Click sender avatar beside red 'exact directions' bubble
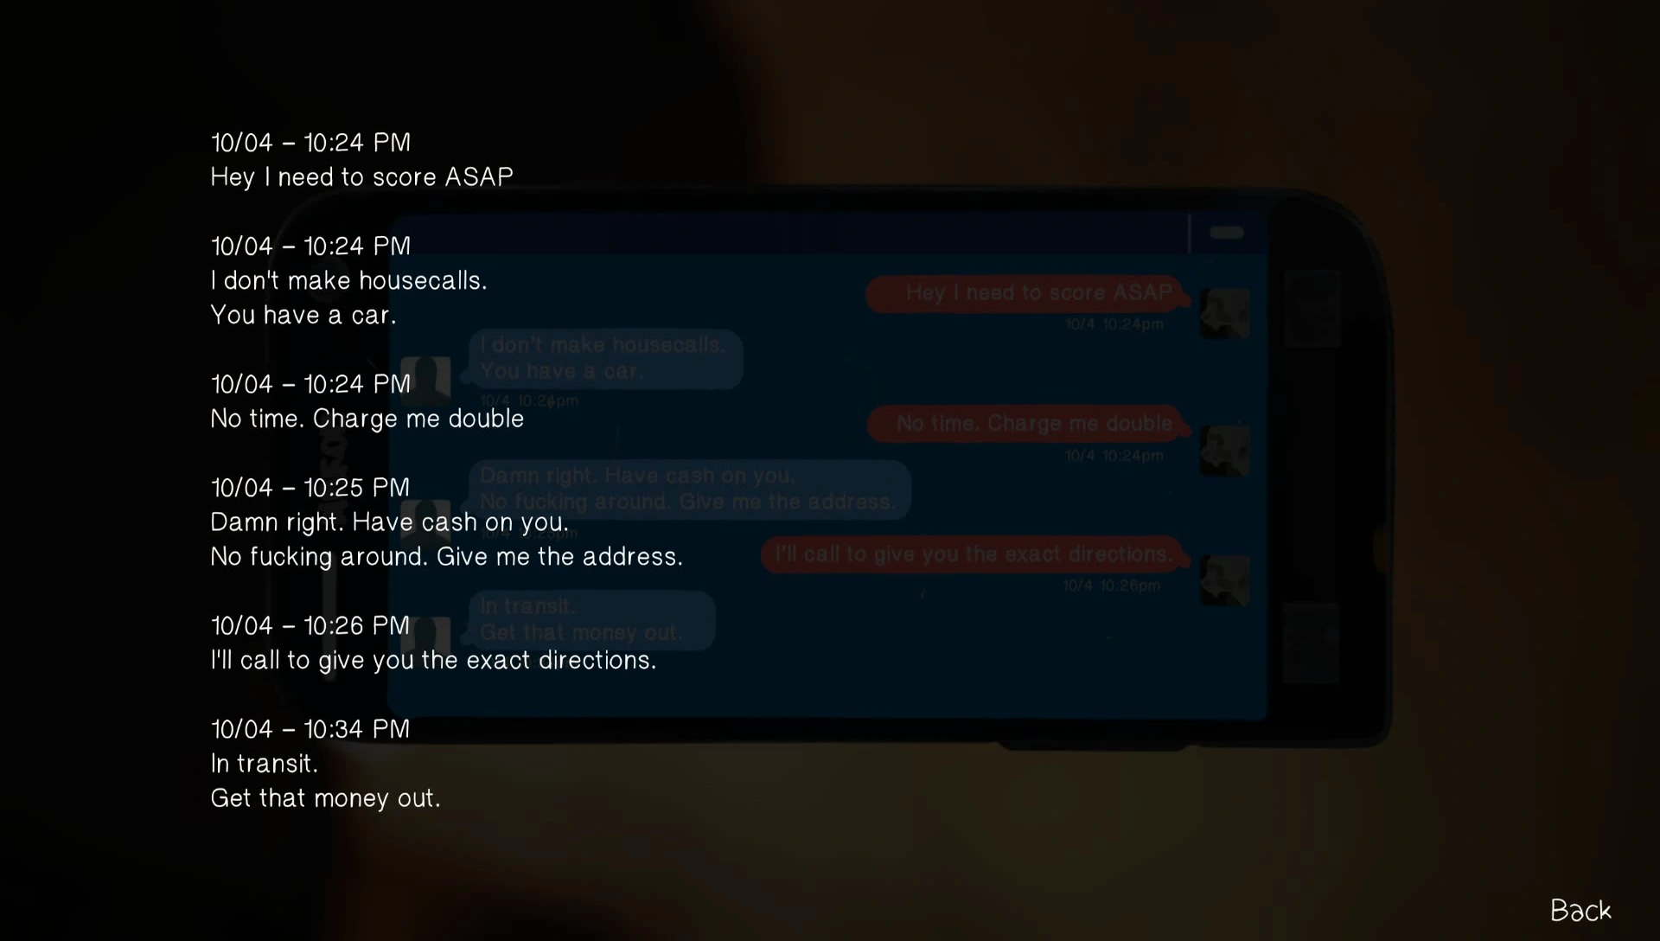1660x941 pixels. click(1224, 580)
